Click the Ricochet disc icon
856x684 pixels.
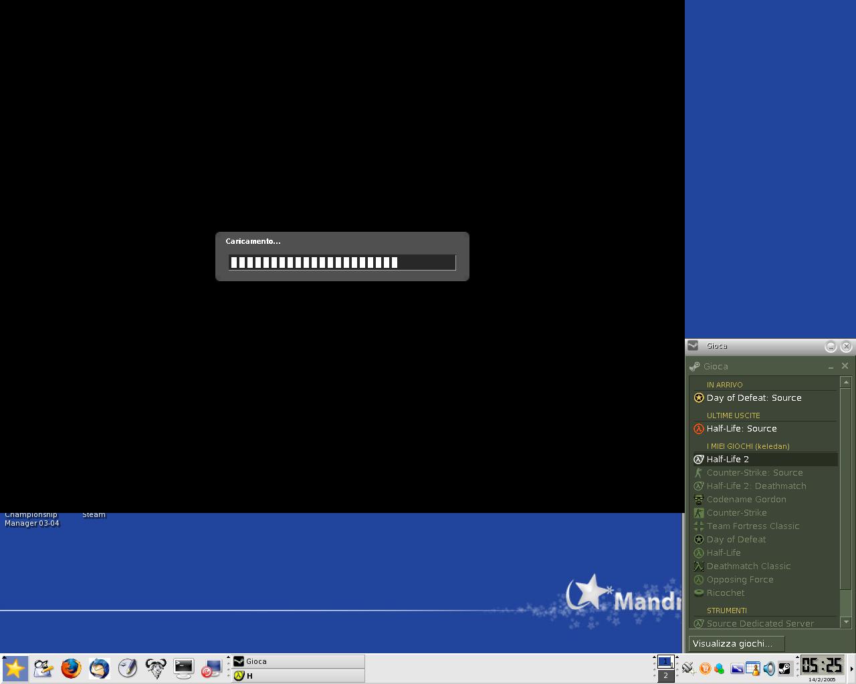coord(699,592)
